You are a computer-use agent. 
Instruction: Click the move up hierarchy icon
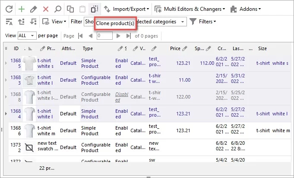(x=21, y=22)
